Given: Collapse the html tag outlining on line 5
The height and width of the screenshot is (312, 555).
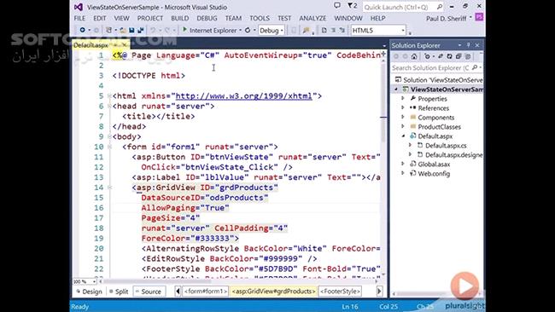Looking at the screenshot, I should (x=110, y=95).
